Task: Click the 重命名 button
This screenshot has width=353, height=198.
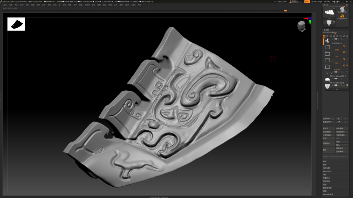Action: 329,129
